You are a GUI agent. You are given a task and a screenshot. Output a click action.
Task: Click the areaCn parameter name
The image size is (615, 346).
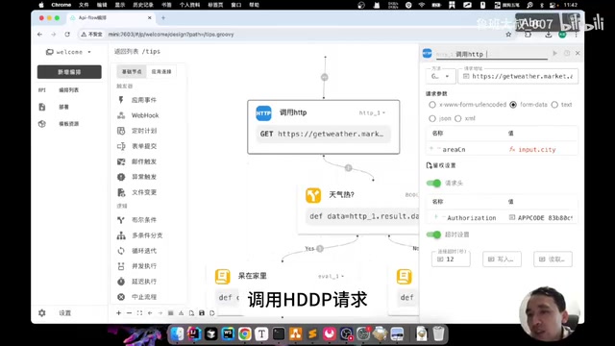coord(454,150)
